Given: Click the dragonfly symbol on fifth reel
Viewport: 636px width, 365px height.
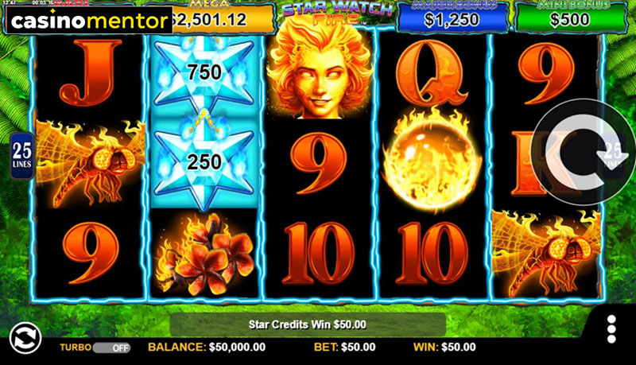Looking at the screenshot, I should point(546,254).
